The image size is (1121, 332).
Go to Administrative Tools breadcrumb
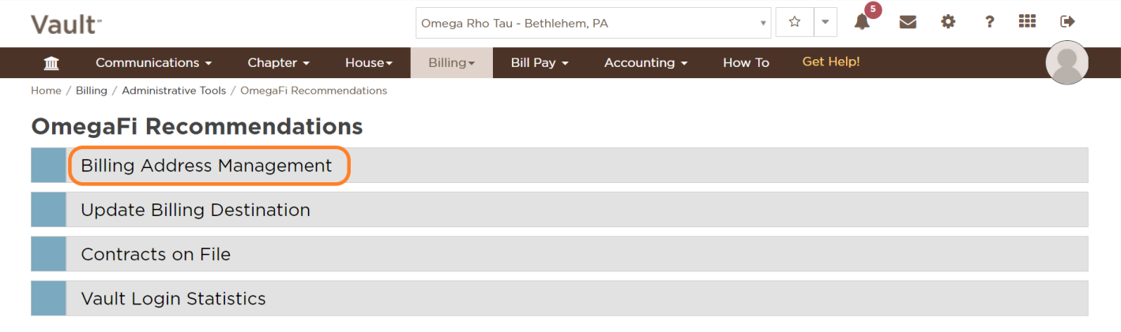pos(174,91)
